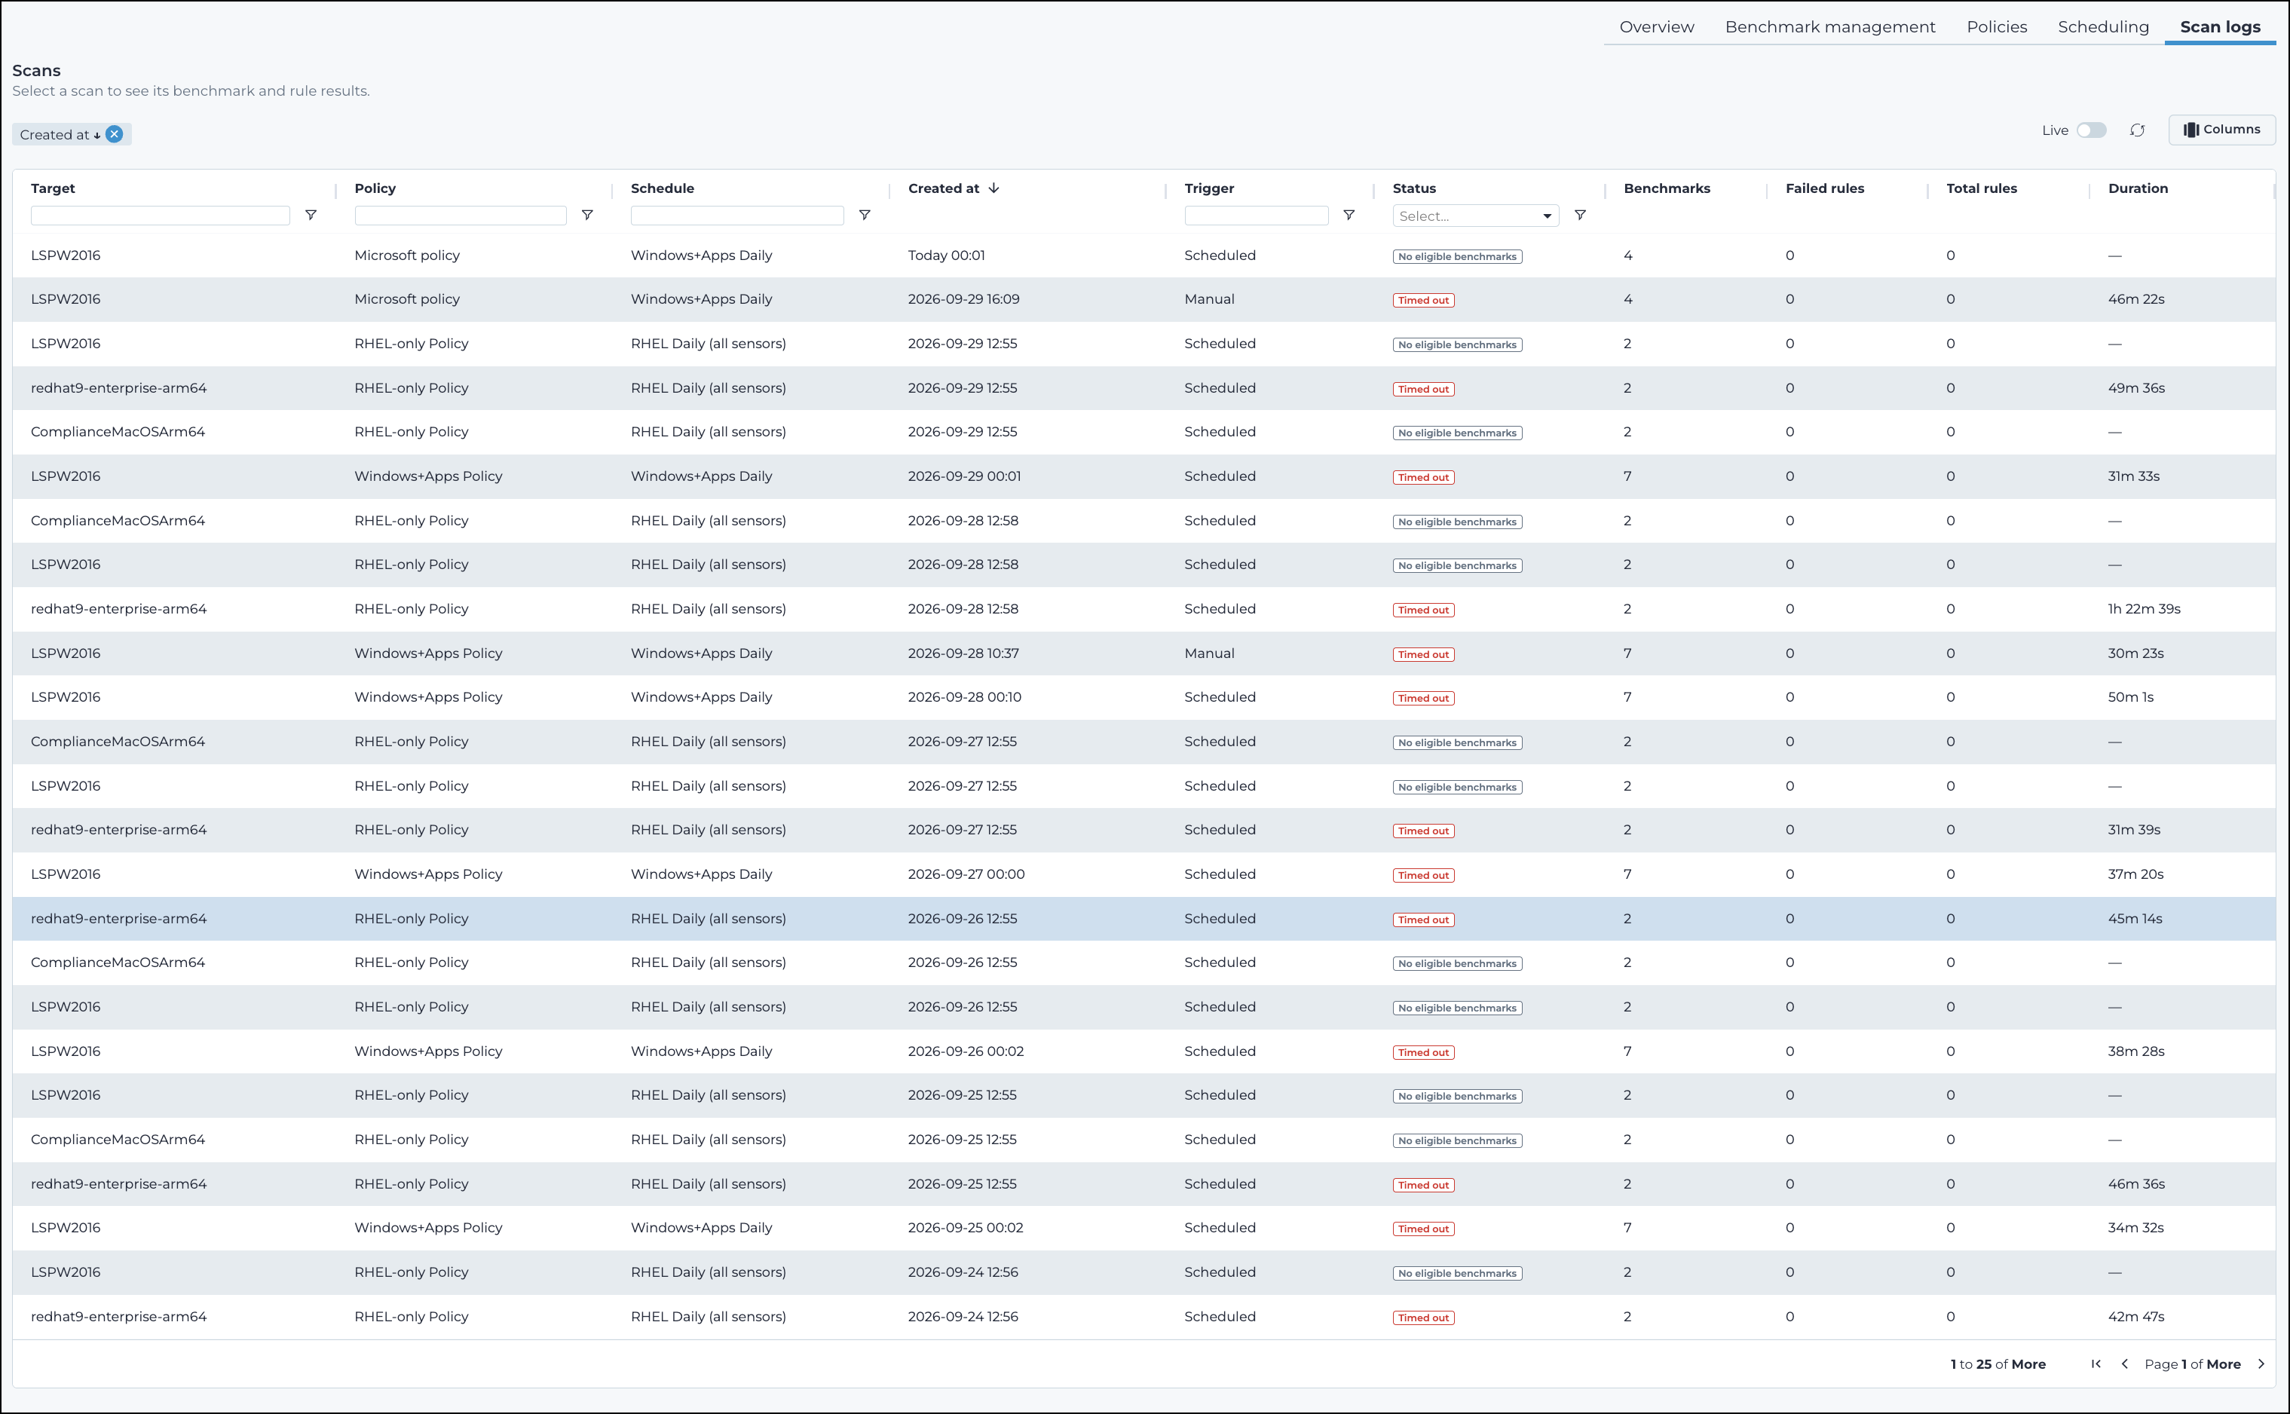Sort by Benchmarks column header

[1667, 188]
